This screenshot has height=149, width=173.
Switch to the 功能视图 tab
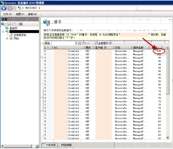pos(49,145)
